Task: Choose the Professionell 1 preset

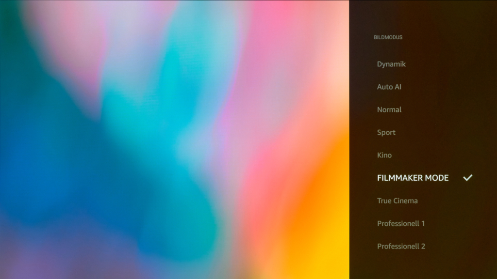Action: 401,223
